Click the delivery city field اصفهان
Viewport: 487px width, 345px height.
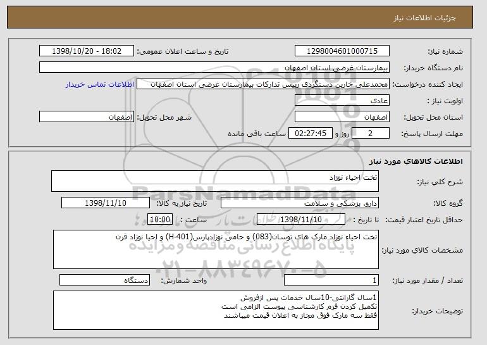click(x=87, y=117)
